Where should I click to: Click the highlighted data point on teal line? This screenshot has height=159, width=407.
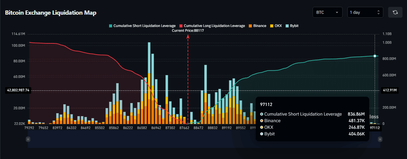point(375,56)
